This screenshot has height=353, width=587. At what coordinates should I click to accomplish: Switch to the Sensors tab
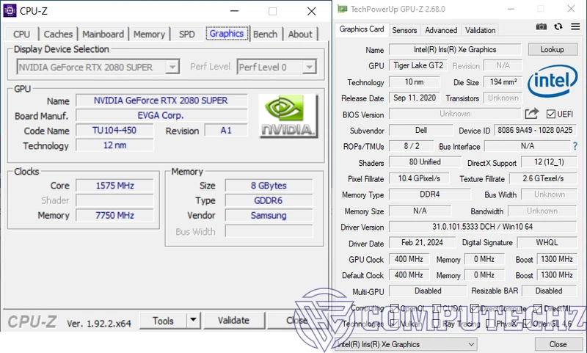(x=404, y=30)
